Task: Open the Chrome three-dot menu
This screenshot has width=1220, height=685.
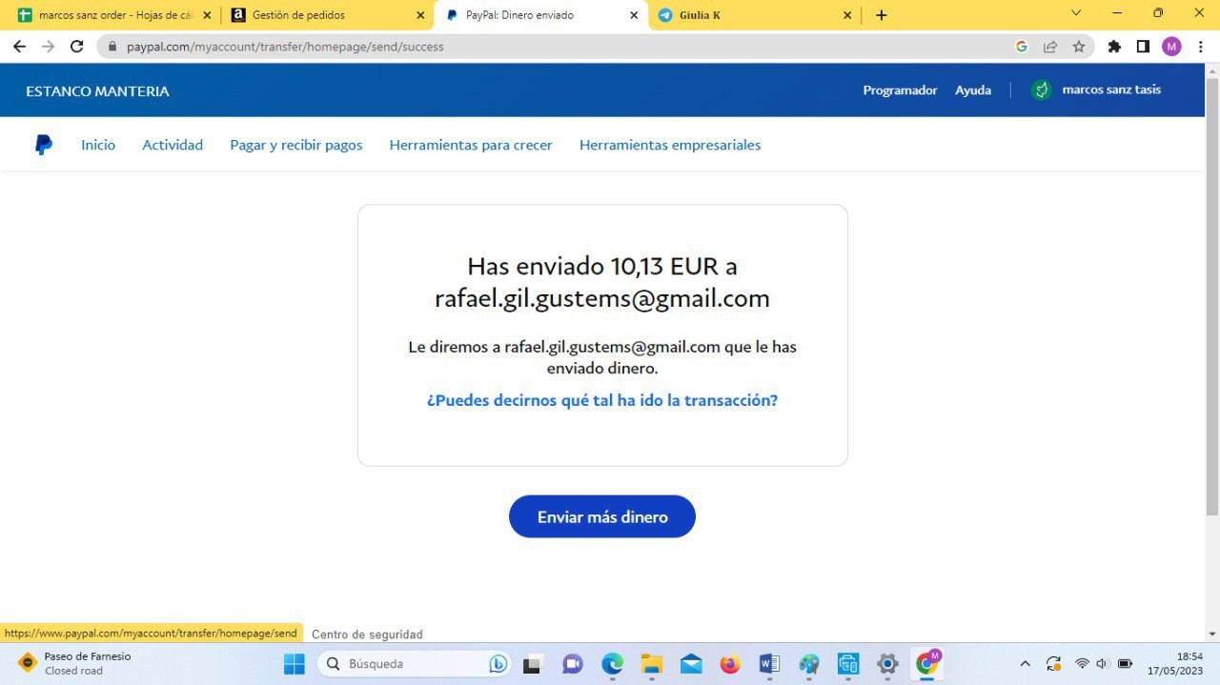Action: pyautogui.click(x=1200, y=46)
